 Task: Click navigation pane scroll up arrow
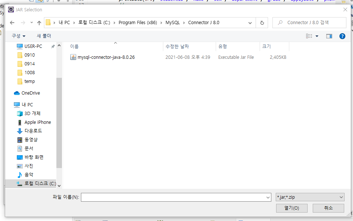pos(59,46)
